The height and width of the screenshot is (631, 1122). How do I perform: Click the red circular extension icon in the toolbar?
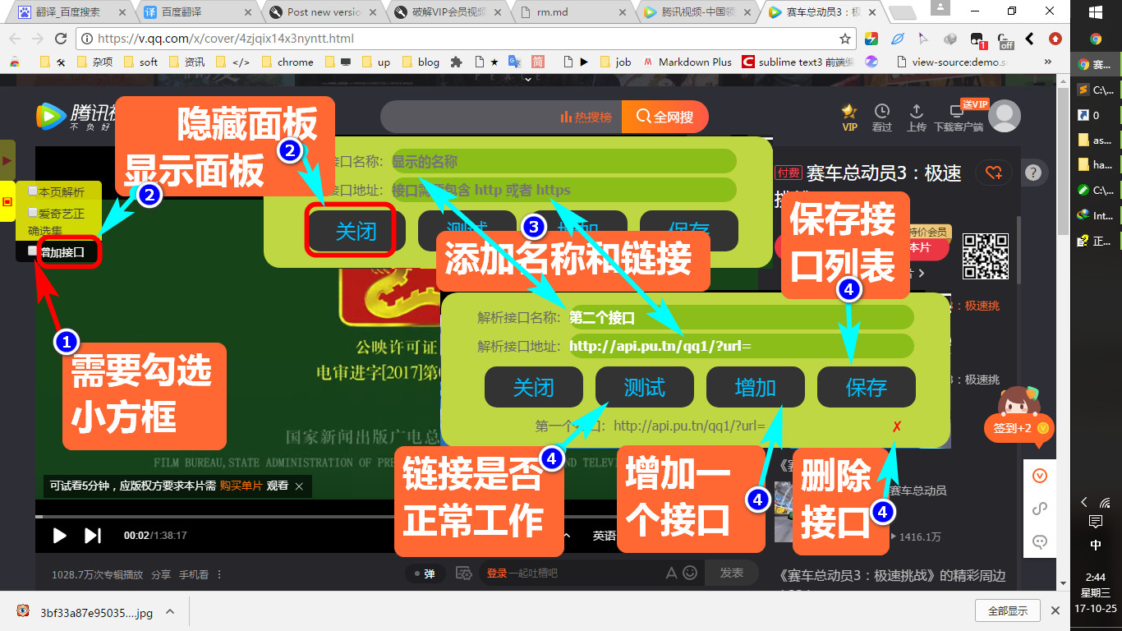1055,39
